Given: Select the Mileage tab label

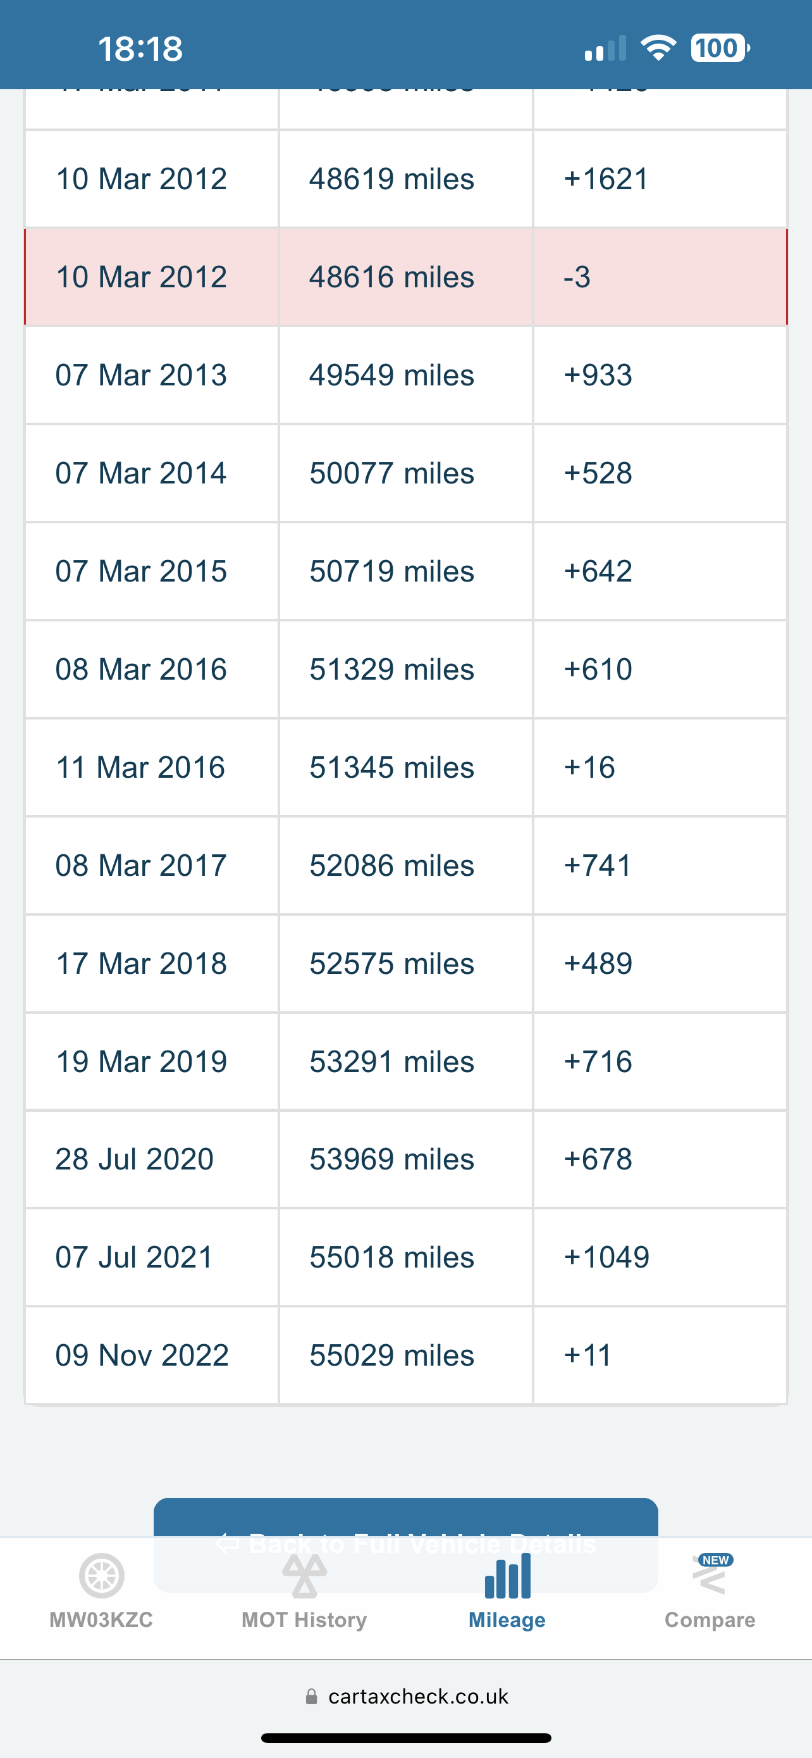Looking at the screenshot, I should 507,1619.
